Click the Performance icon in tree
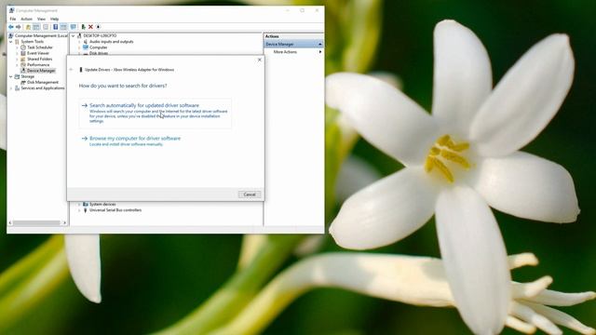Image resolution: width=596 pixels, height=335 pixels. tap(23, 64)
